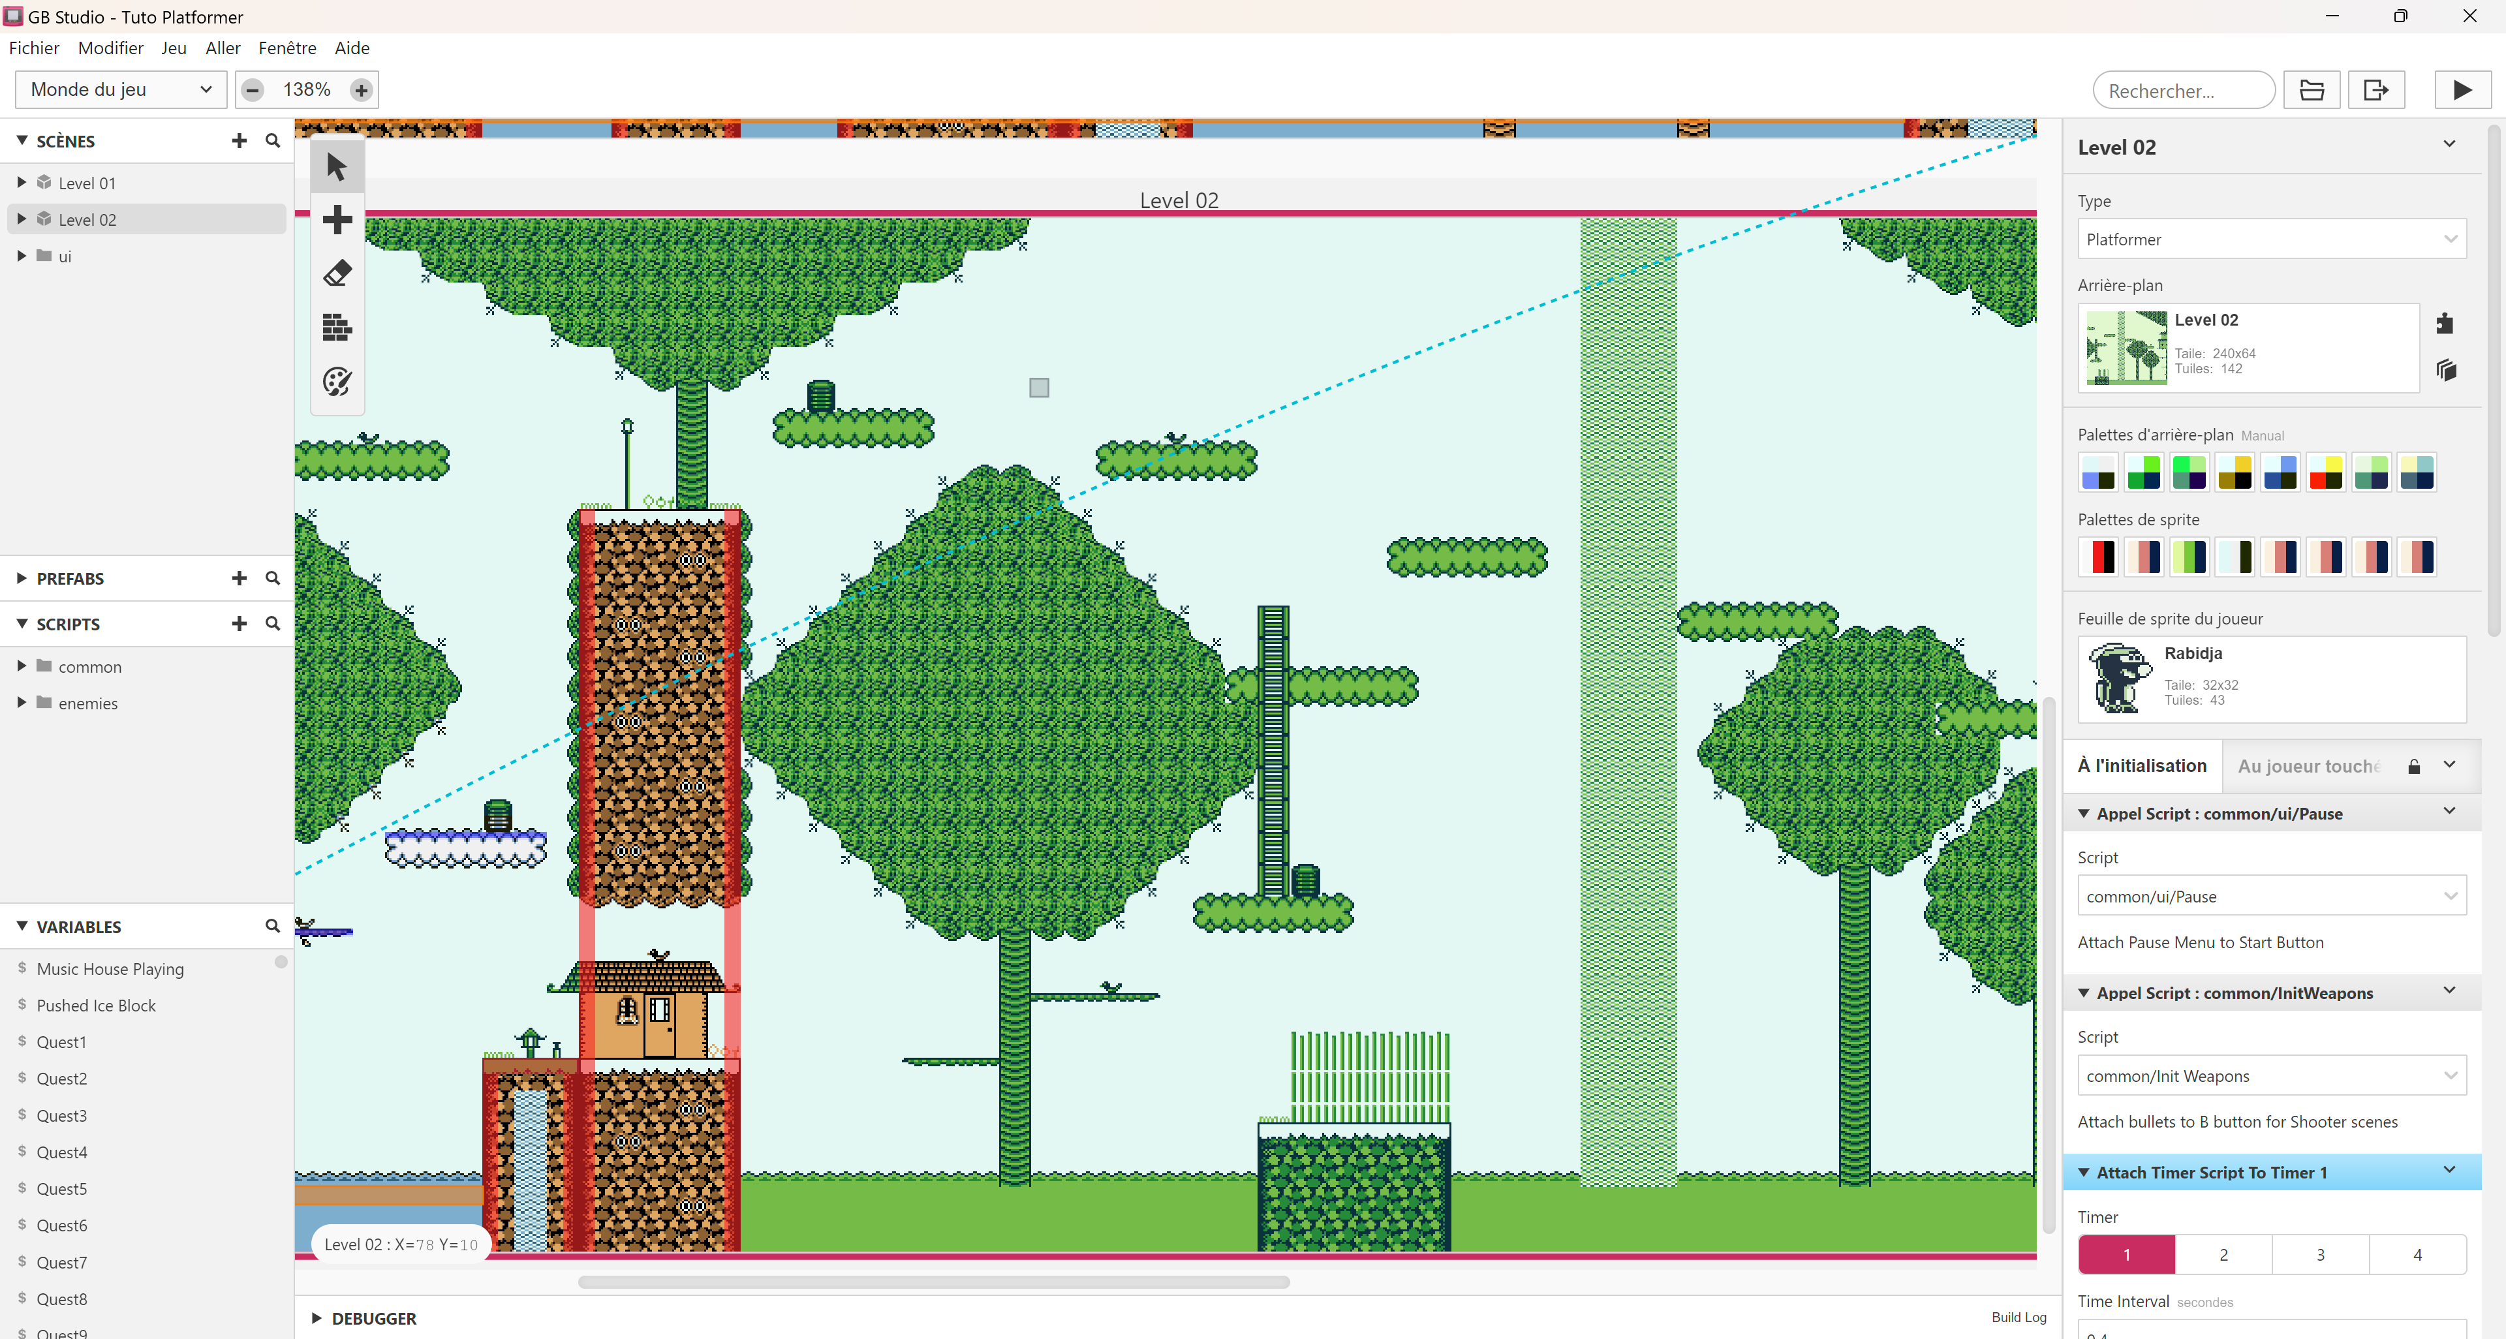Run the game with play button
The image size is (2506, 1339).
point(2461,91)
